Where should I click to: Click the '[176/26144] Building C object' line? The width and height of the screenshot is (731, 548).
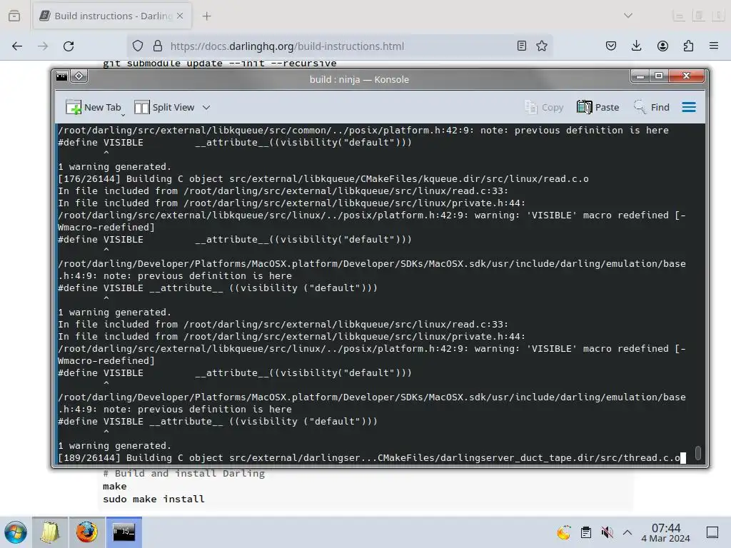coord(323,179)
